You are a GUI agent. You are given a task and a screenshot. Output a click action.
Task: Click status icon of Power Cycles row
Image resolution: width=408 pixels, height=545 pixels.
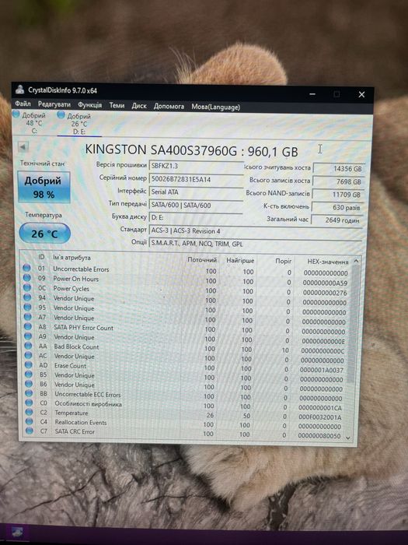[27, 287]
